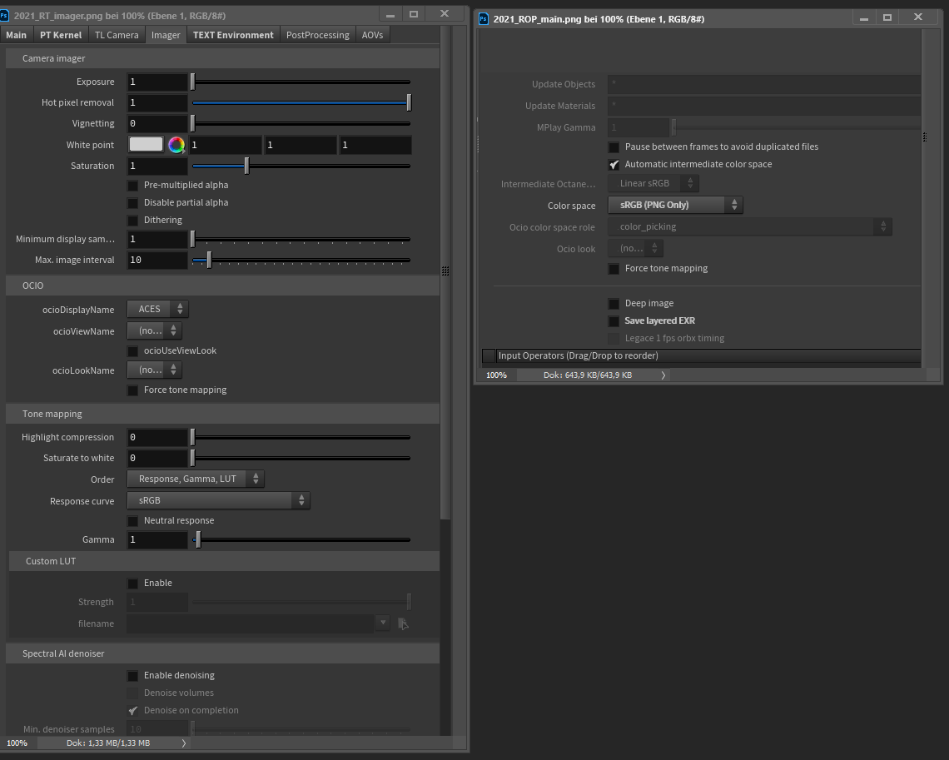Viewport: 949px width, 760px height.
Task: Maximize the 2021_ROP_main.png window
Action: tap(887, 17)
